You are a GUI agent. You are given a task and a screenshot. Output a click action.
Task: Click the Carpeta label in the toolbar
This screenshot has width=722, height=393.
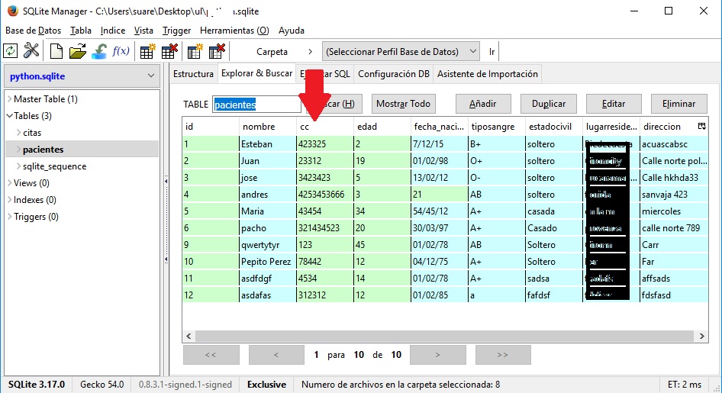tap(272, 52)
